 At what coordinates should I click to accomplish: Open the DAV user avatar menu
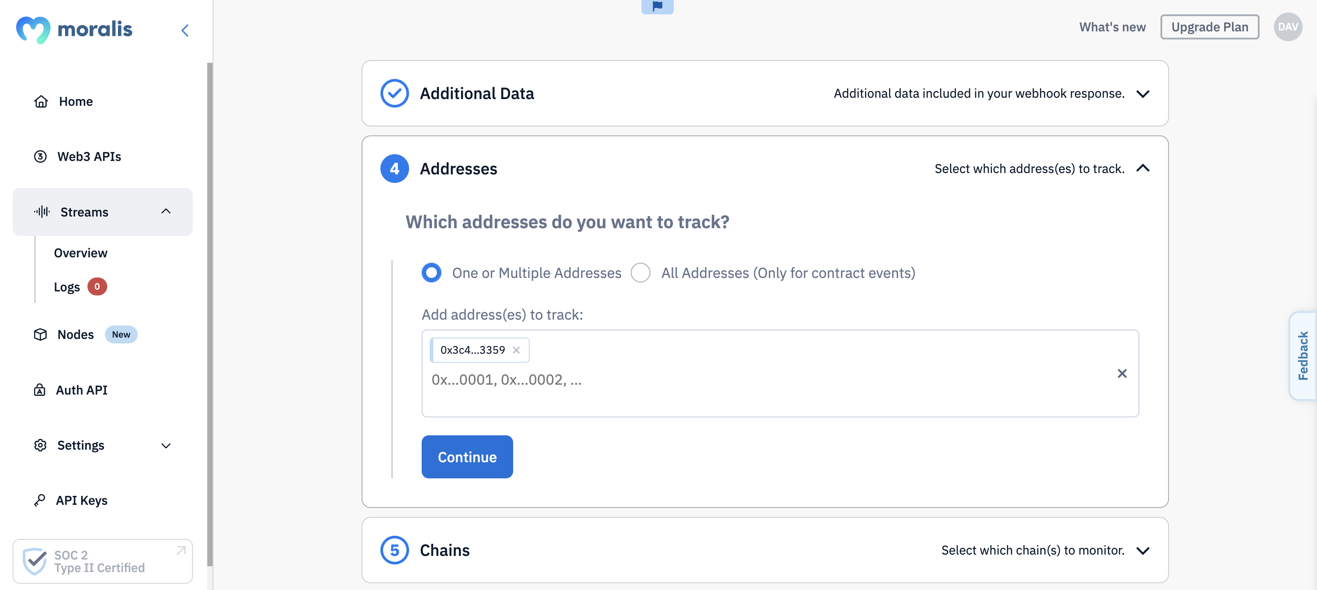coord(1288,27)
